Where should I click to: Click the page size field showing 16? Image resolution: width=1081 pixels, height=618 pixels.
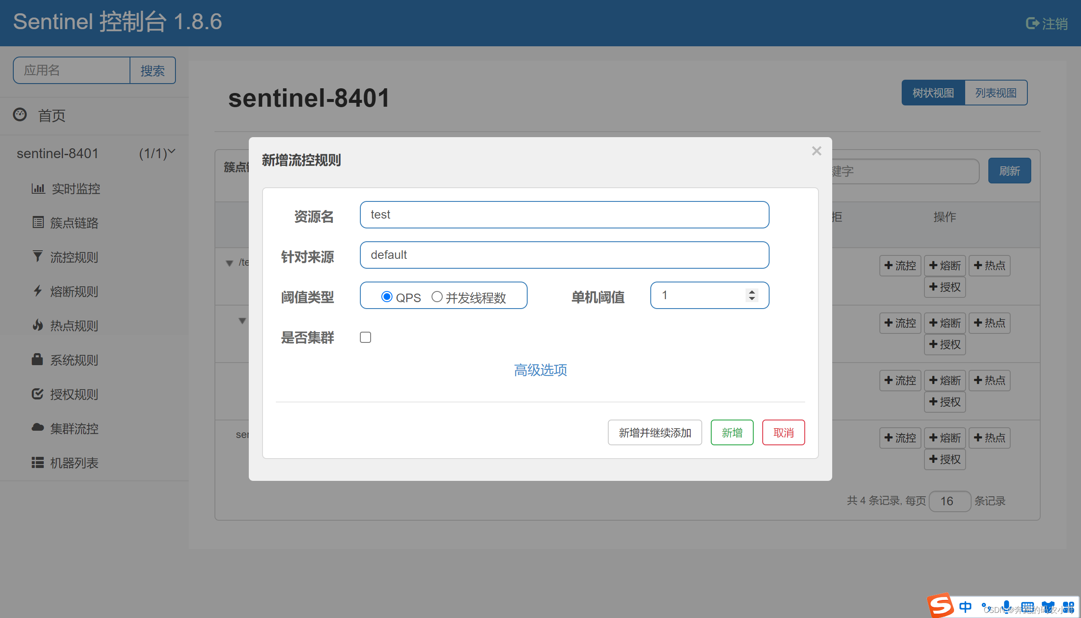click(x=949, y=501)
